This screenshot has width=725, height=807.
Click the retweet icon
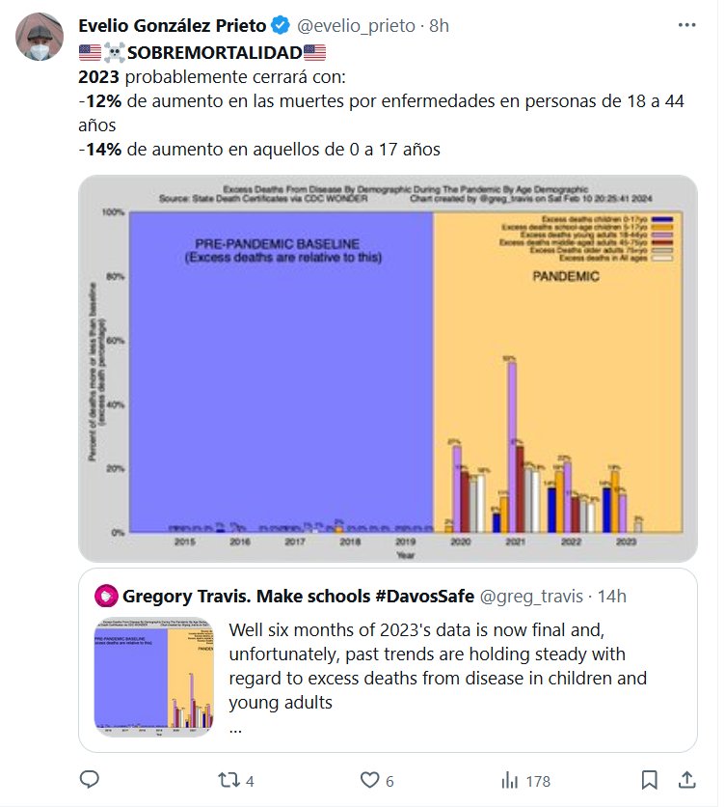(x=226, y=780)
